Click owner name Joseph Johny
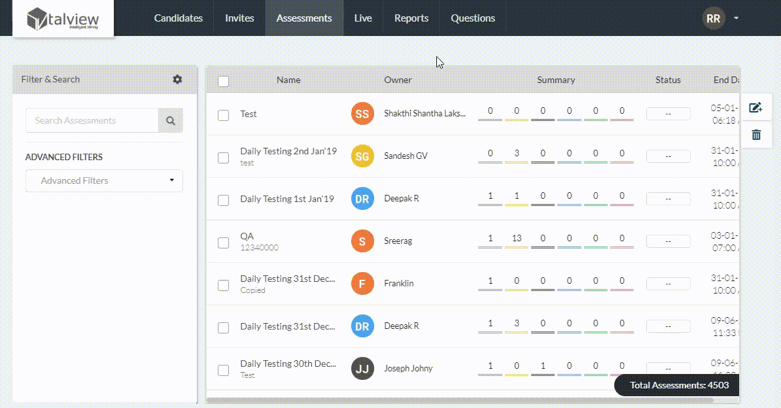781x408 pixels. [x=408, y=369]
